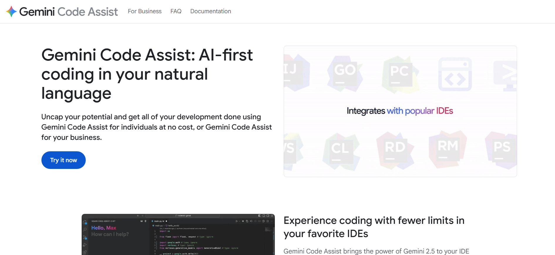Click the heading Experience coding with fewer limits

(374, 227)
